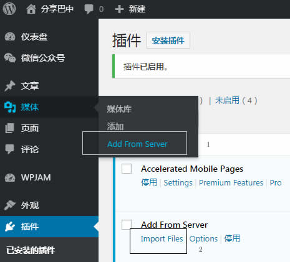Select 媒体 in the sidebar
Viewport: 290px width, 262px height.
30,107
